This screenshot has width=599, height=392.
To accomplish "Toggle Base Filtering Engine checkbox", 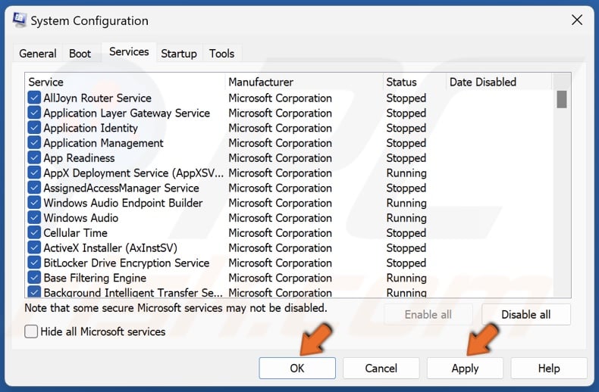I will pos(34,278).
